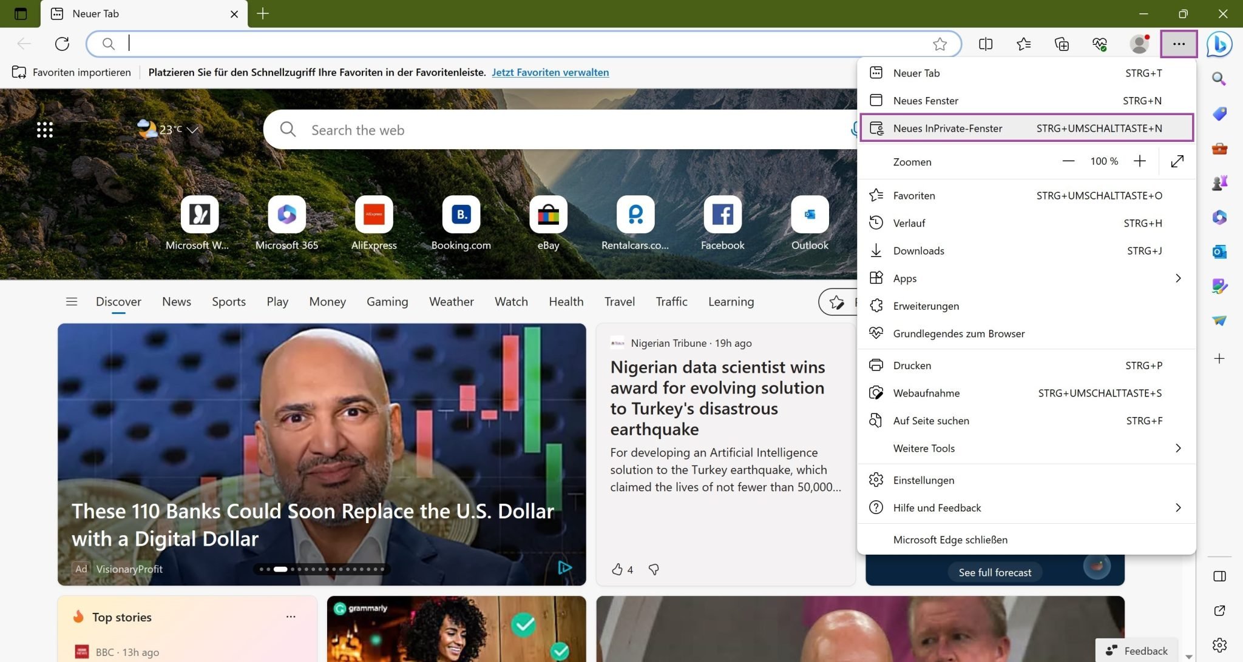Image resolution: width=1243 pixels, height=662 pixels.
Task: Open Collections from the toolbar
Action: pyautogui.click(x=1062, y=44)
